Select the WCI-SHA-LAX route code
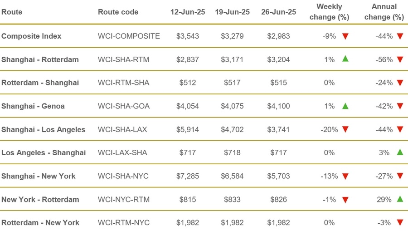Viewport: 408px width, 231px height. coord(123,129)
